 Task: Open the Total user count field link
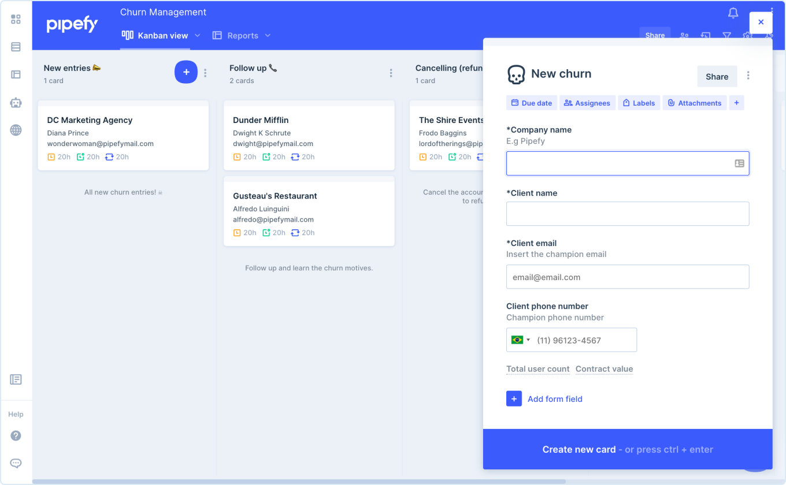(x=537, y=368)
